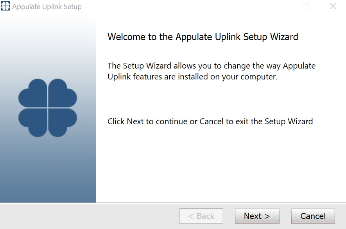This screenshot has height=229, width=346.
Task: Click the blue gradient sidebar panel
Action: coord(48,171)
